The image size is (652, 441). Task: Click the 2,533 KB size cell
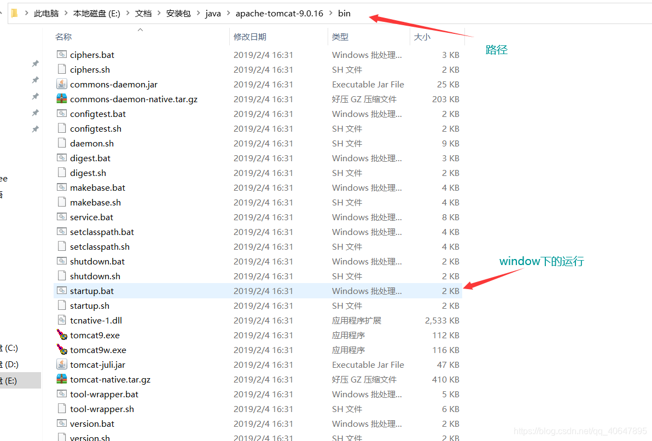442,320
